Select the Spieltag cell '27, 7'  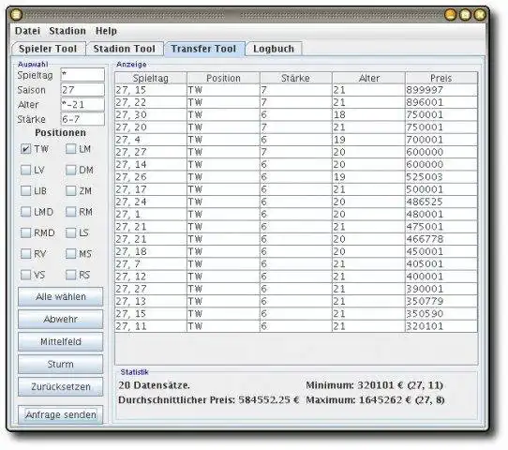151,264
